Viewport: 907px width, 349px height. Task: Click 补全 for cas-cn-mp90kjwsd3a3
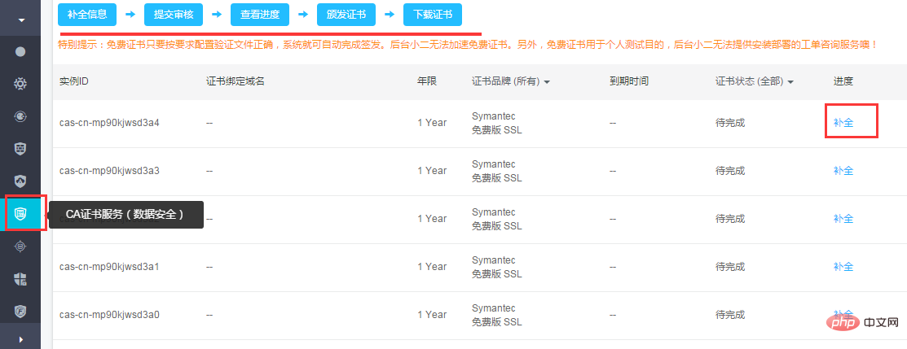[843, 171]
